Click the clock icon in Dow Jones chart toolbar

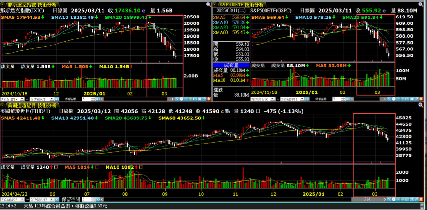tap(393, 199)
